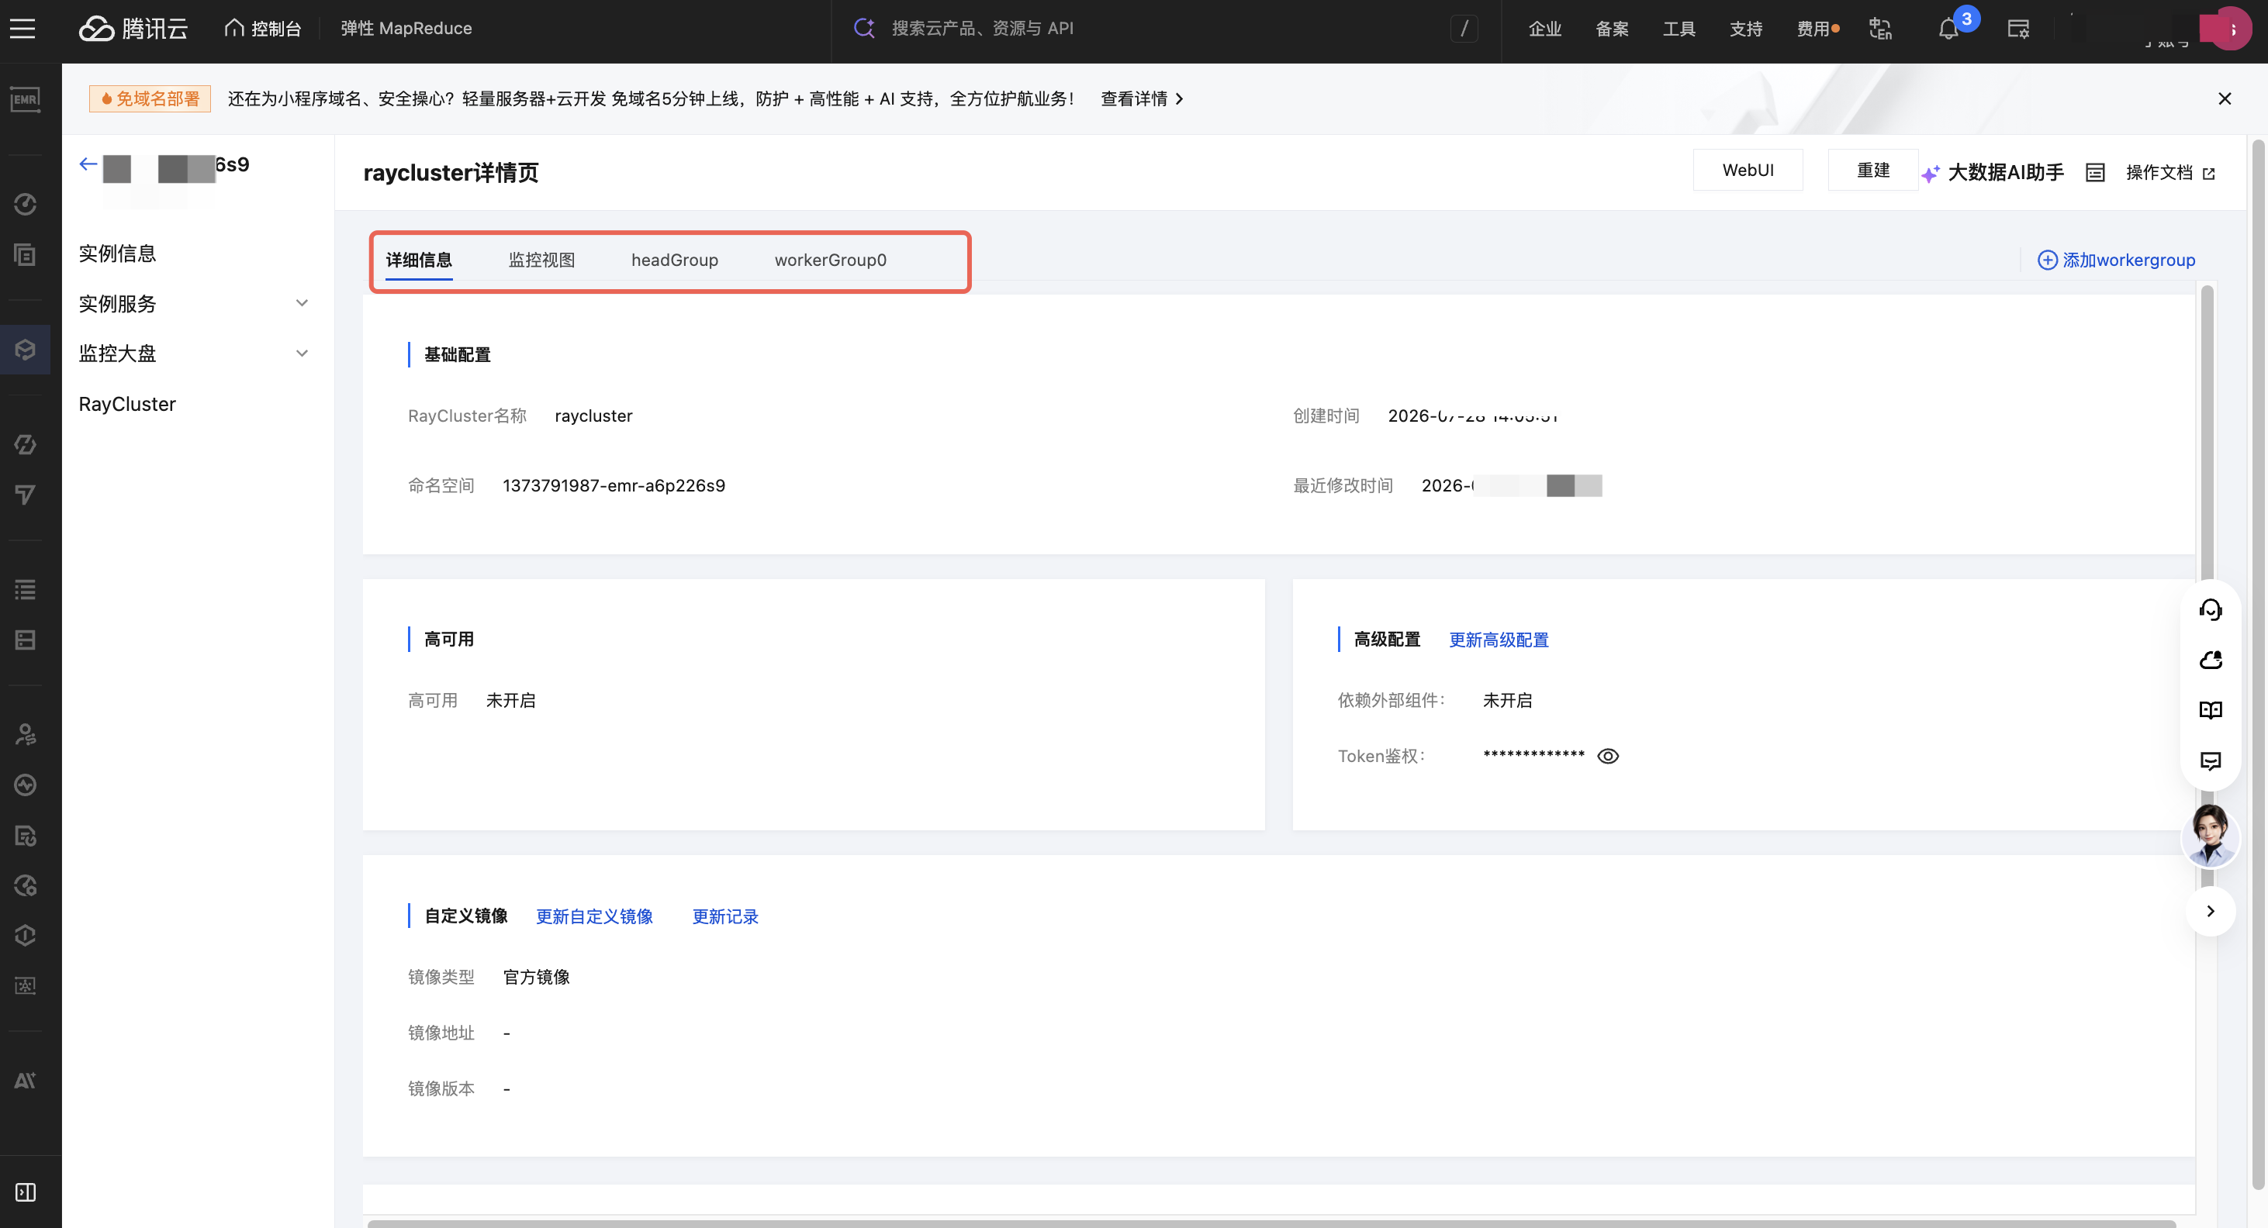Open the feedback message floating icon
This screenshot has height=1228, width=2268.
tap(2210, 761)
